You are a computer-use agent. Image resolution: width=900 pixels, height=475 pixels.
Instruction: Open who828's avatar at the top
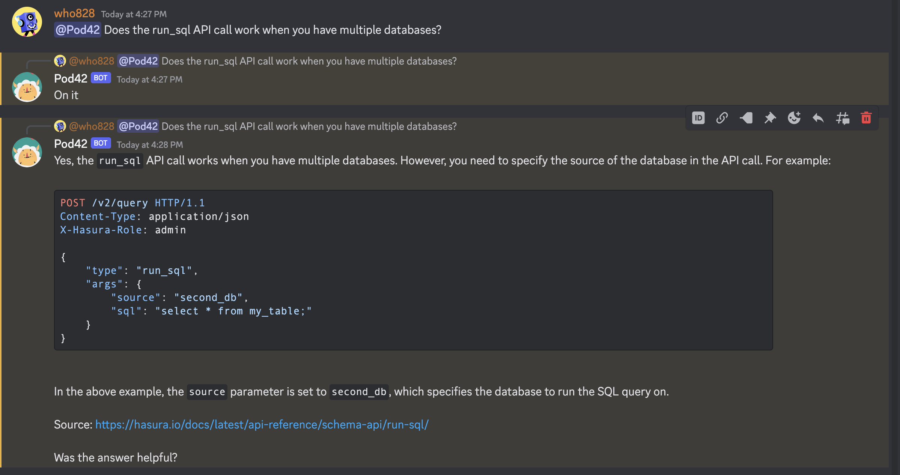[x=27, y=22]
